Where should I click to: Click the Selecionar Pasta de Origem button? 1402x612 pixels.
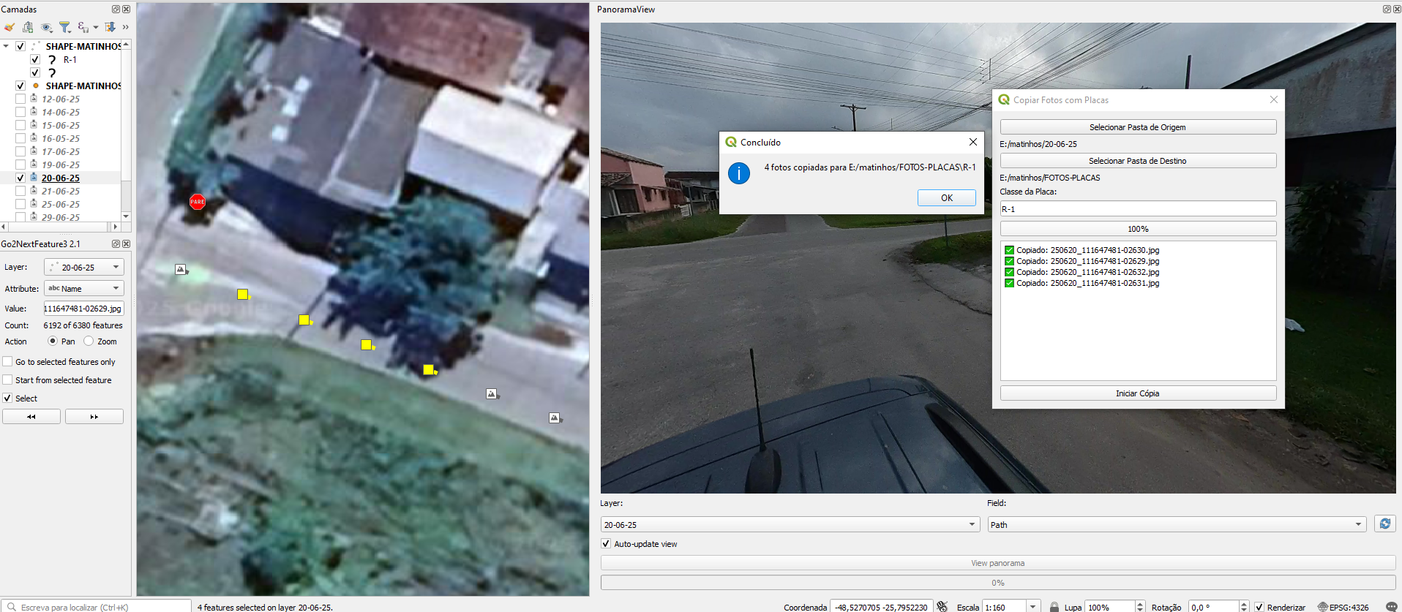pos(1137,127)
